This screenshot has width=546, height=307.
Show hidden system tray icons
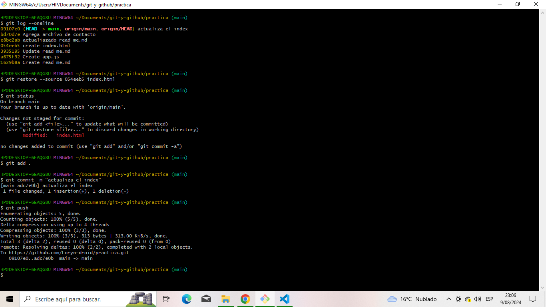tap(449, 299)
